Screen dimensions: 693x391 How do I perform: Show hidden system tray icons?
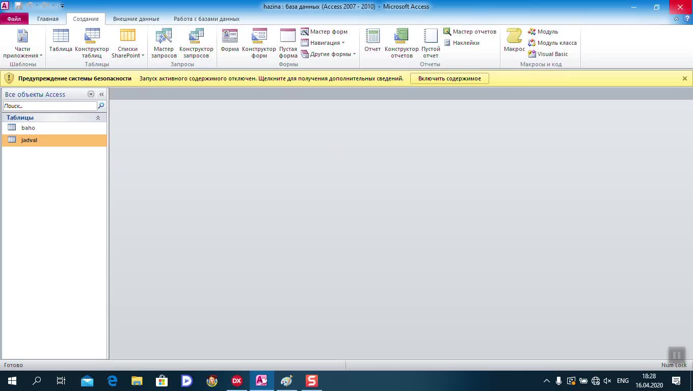547,380
